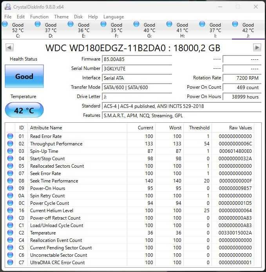Select raw value 0000000001D5
The width and height of the screenshot is (266, 272).
(235, 203)
